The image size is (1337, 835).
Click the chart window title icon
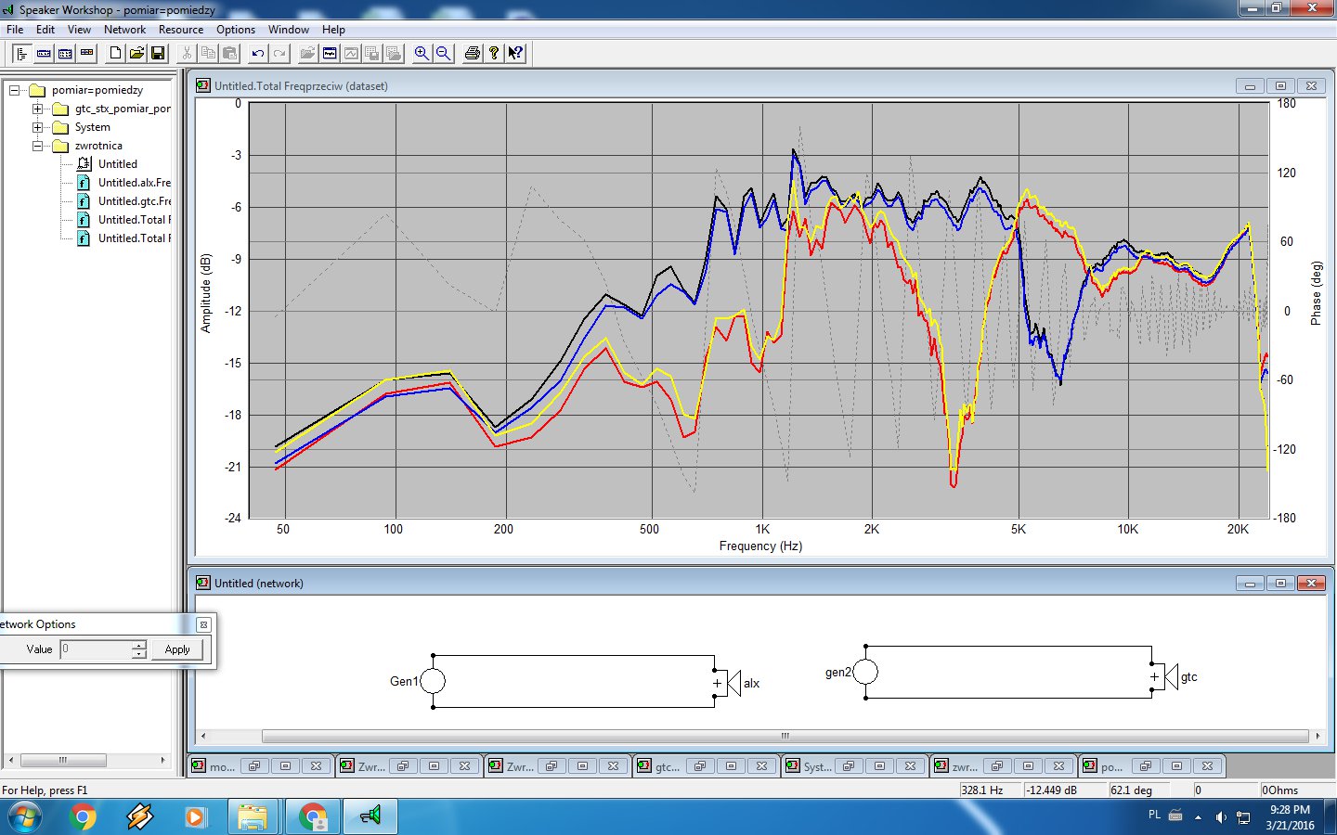(x=203, y=85)
